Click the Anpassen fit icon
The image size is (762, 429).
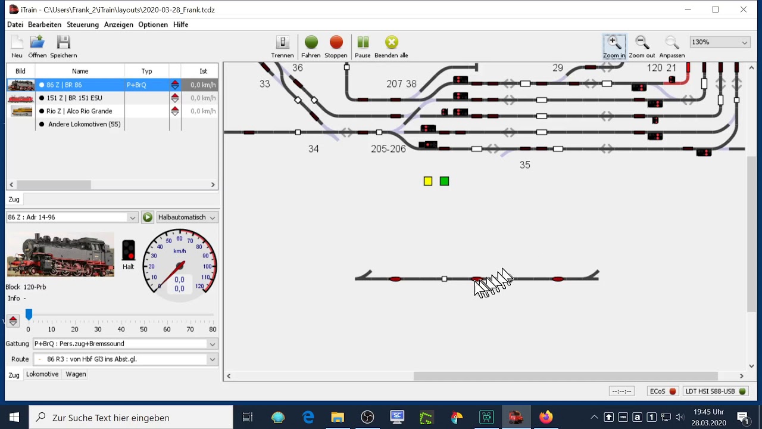coord(672,43)
